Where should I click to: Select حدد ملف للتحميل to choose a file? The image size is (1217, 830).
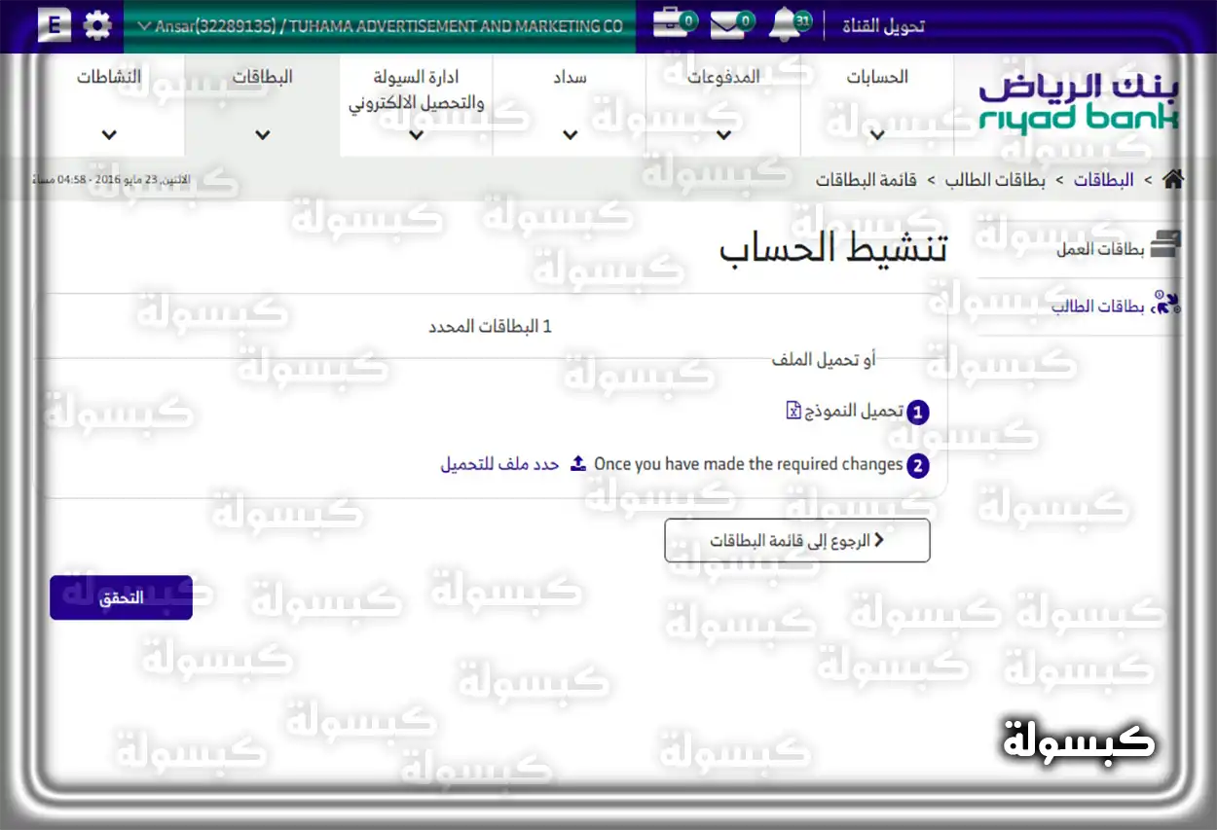(x=499, y=464)
